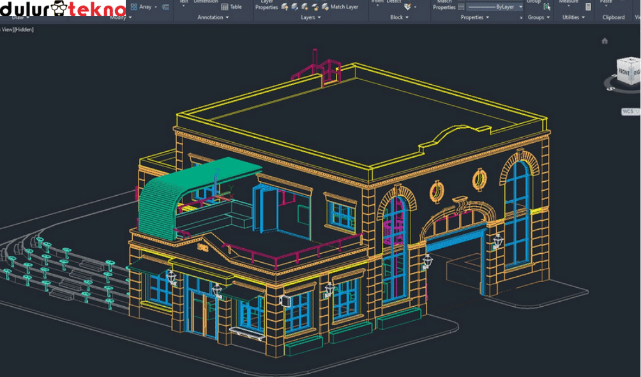
Task: Click the ViewCube Home icon
Action: pos(605,41)
